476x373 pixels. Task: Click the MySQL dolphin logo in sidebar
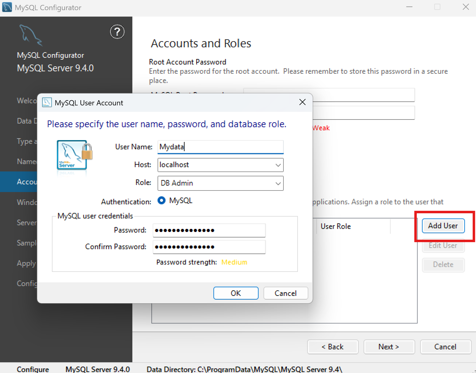(31, 35)
